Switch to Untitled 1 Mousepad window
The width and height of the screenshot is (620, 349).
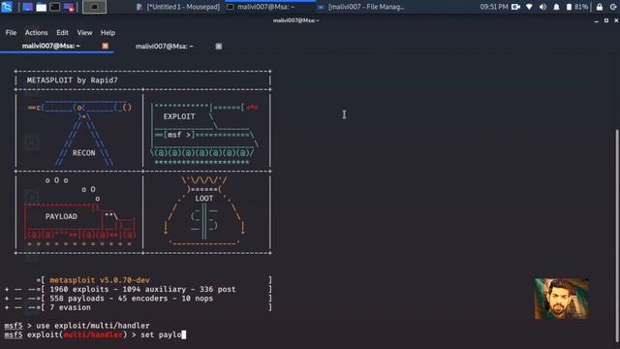pyautogui.click(x=177, y=7)
